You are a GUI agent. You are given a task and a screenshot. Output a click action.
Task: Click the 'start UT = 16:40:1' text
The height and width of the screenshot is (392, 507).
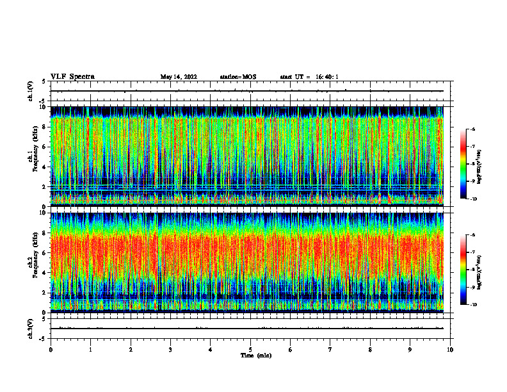tap(309, 77)
